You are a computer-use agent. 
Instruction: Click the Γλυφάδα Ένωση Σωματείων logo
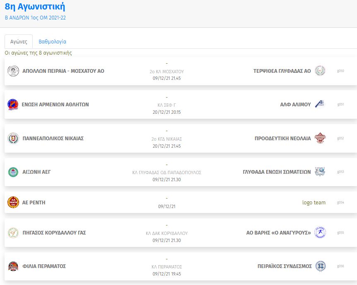[320, 172]
